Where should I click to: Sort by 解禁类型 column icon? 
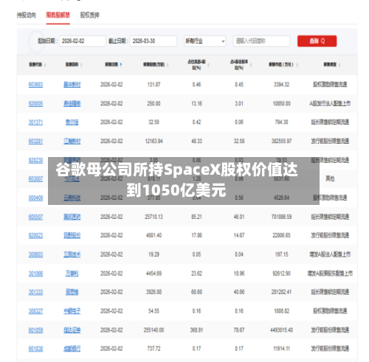coord(339,65)
